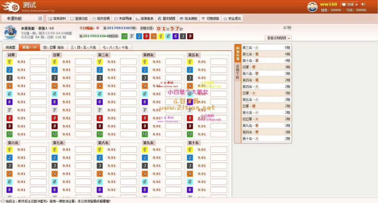Click 切換線路 switch line
The height and width of the screenshot is (203, 378).
210,19
